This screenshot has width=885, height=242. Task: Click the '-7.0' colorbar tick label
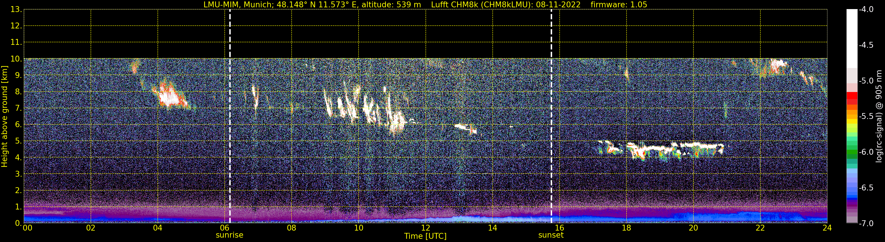pyautogui.click(x=866, y=224)
